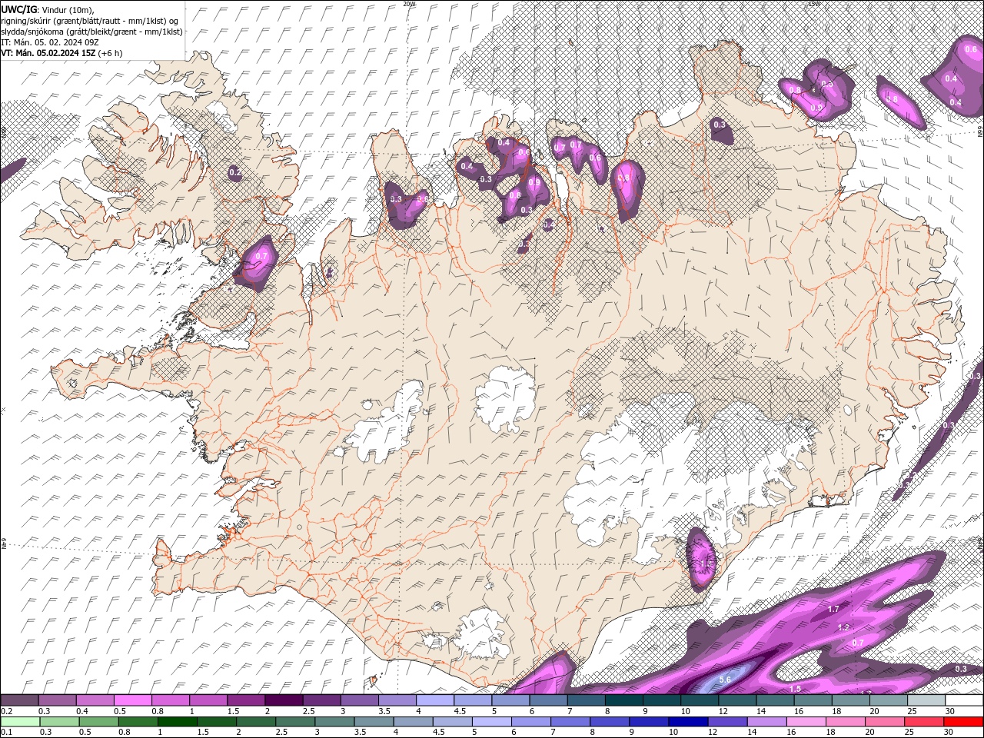Click the "15W" longitude label at top
This screenshot has height=738, width=984.
pos(814,4)
